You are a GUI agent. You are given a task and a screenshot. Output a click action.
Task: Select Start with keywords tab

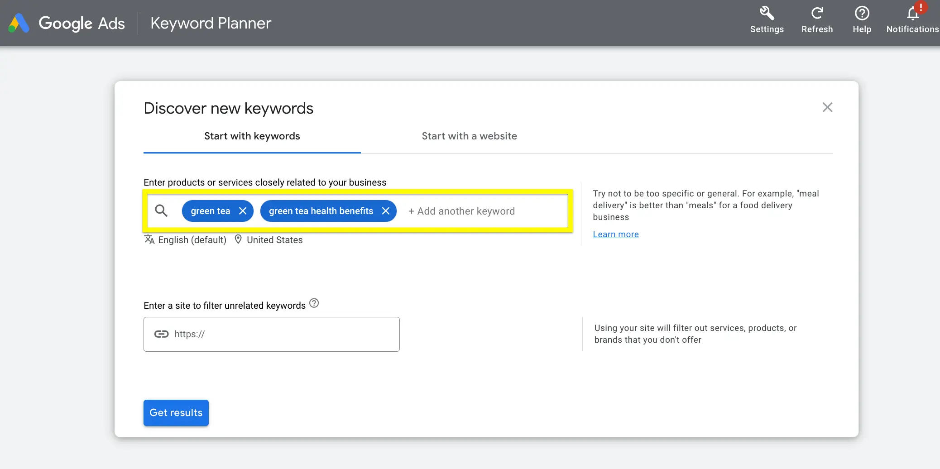point(252,136)
